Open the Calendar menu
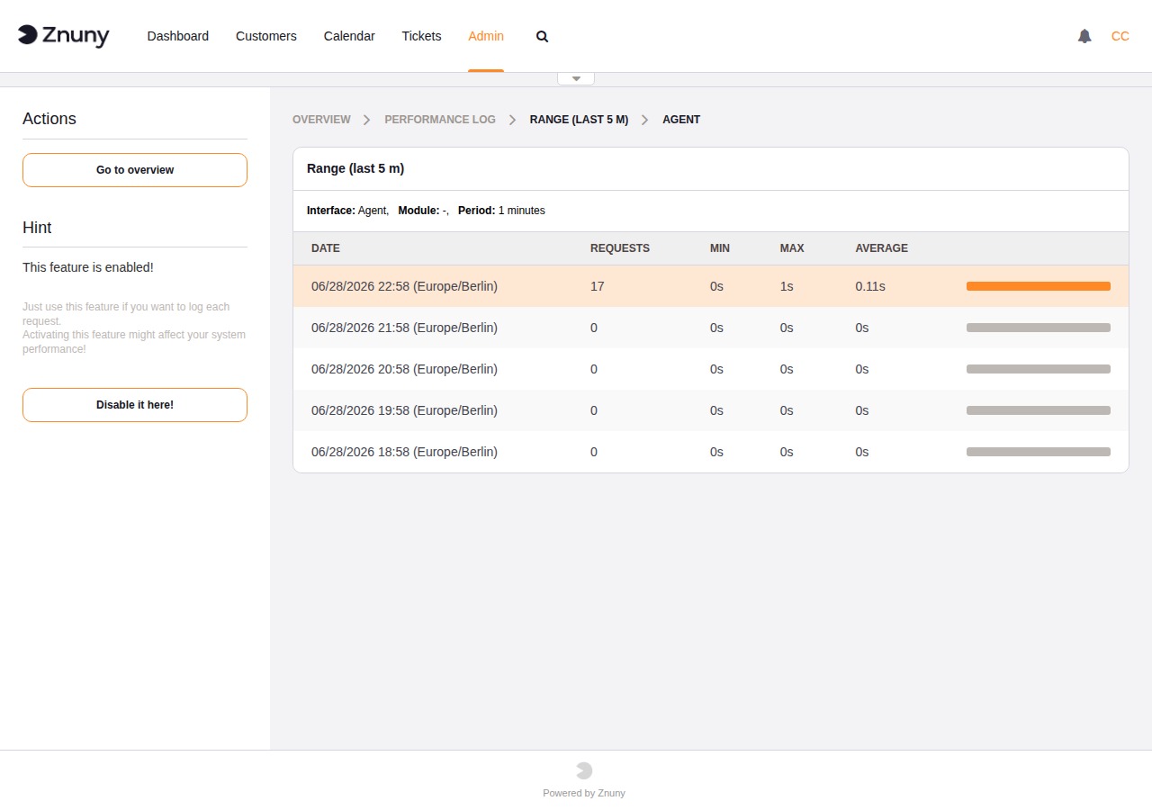 click(349, 36)
